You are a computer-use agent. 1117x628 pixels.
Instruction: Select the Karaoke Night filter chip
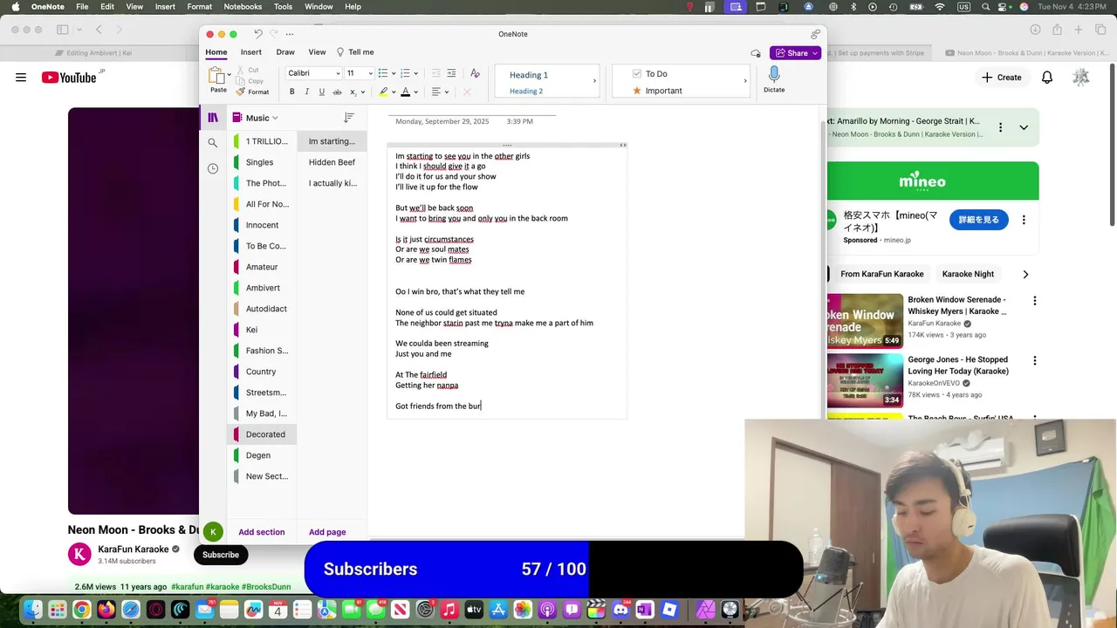tap(968, 274)
